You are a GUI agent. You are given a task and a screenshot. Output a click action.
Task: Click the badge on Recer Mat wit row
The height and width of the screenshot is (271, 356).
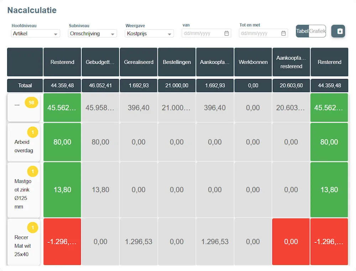[x=33, y=228]
